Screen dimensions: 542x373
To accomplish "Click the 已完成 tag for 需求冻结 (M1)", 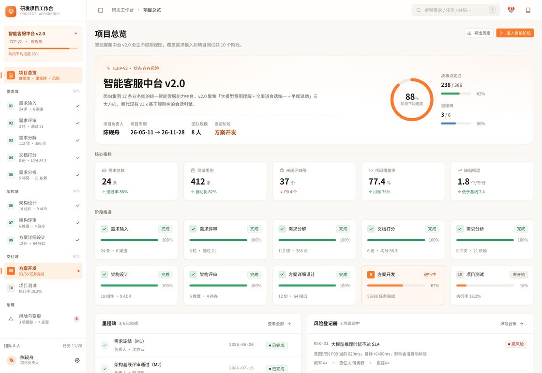I will 276,345.
